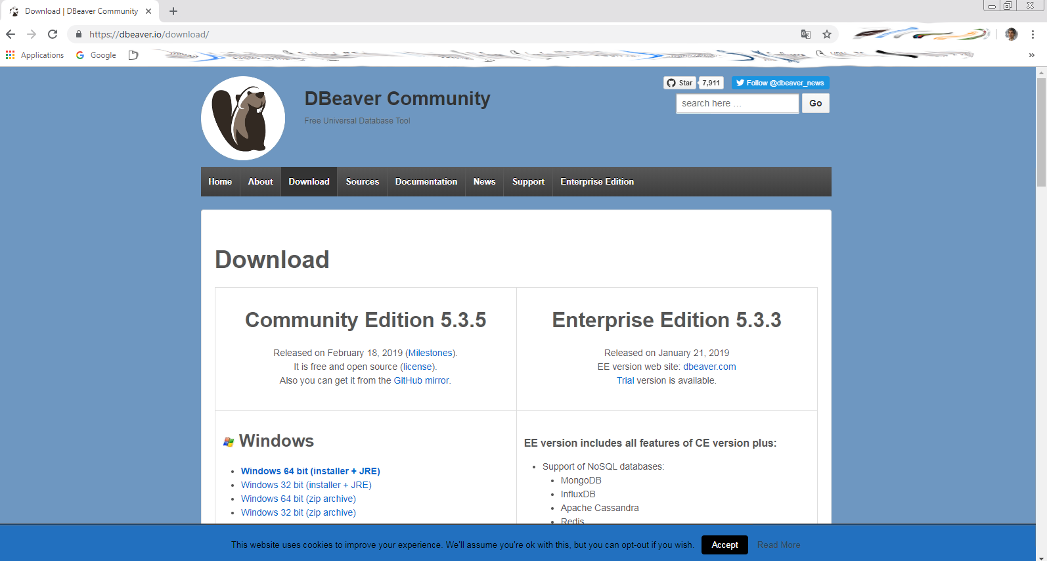Click the user profile avatar icon
The image size is (1047, 561).
1012,34
